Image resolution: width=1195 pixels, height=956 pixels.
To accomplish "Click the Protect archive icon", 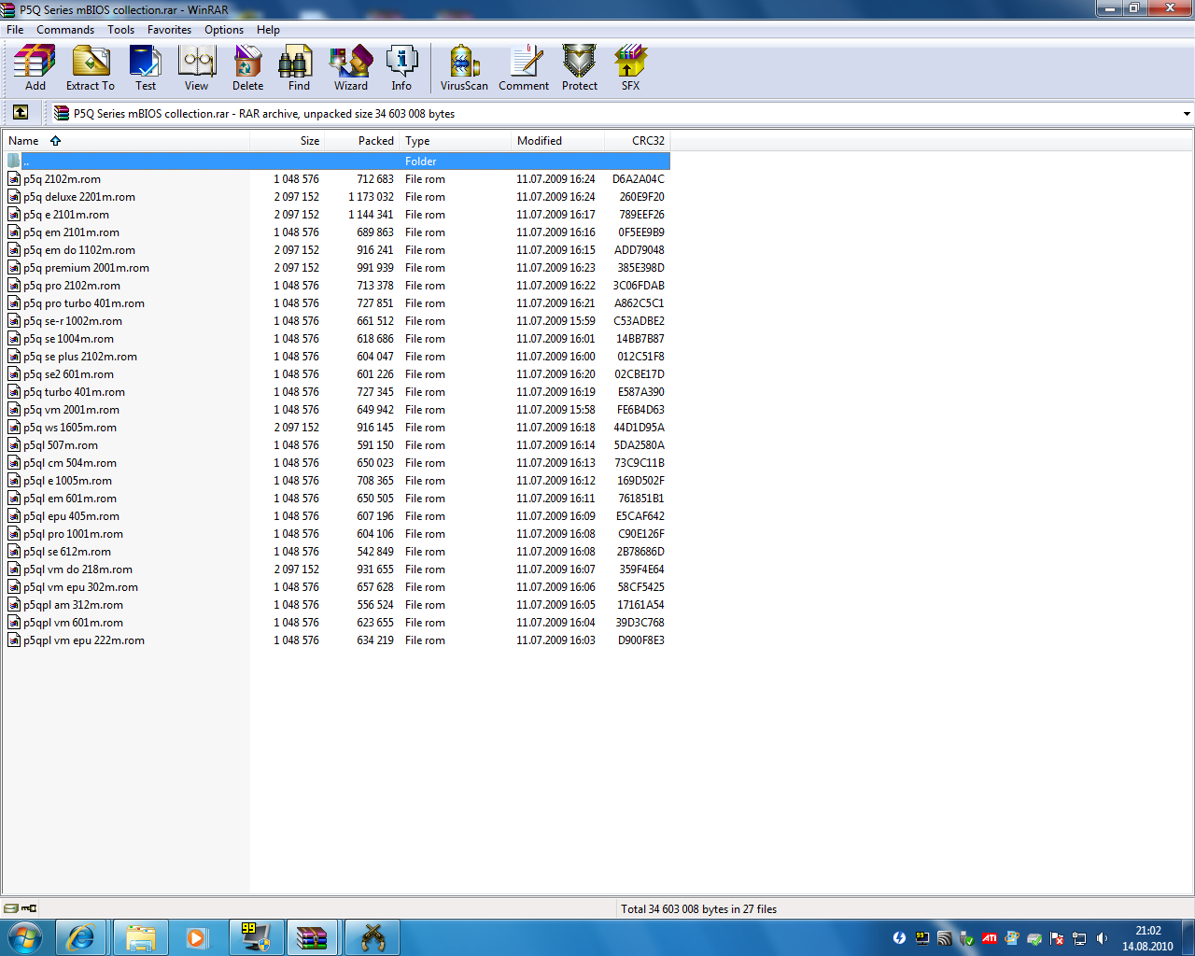I will (580, 67).
